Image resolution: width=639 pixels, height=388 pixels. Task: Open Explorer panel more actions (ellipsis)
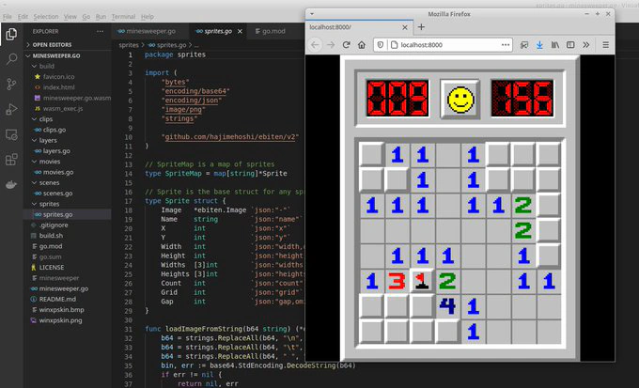[100, 31]
